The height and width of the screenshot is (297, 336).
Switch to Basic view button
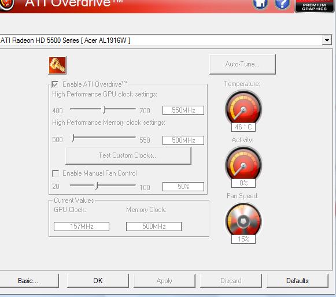click(29, 281)
